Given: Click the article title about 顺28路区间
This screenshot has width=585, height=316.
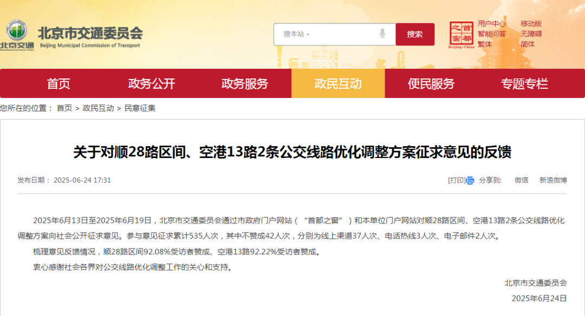Looking at the screenshot, I should 292,152.
